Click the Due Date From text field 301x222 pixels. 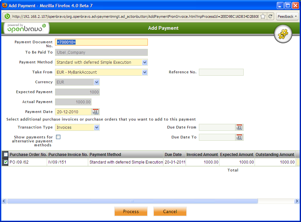click(217, 127)
